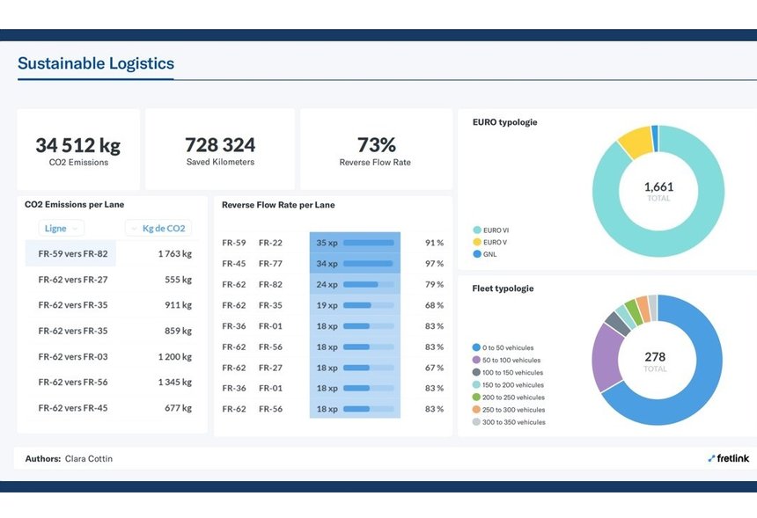This screenshot has width=757, height=518.
Task: Click the 24 xp progress bar
Action: (x=369, y=285)
